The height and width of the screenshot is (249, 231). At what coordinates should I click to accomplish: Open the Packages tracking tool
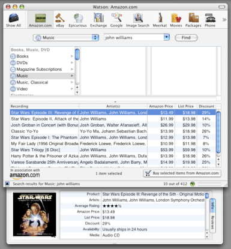click(x=193, y=20)
